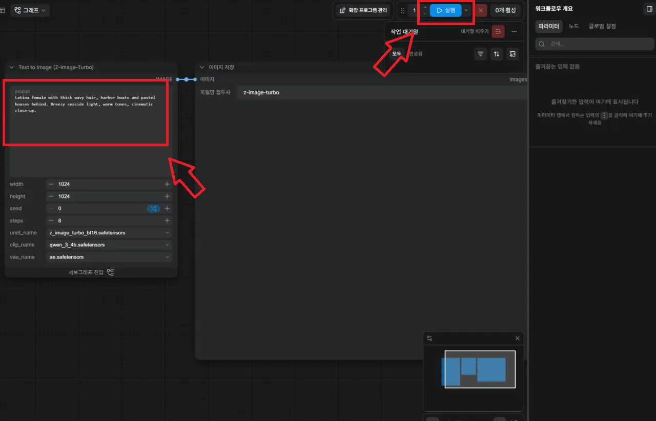Increase the width value with plus
Viewport: 656px width, 421px height.
coord(167,184)
